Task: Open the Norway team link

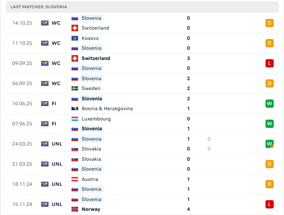Action: pos(91,209)
